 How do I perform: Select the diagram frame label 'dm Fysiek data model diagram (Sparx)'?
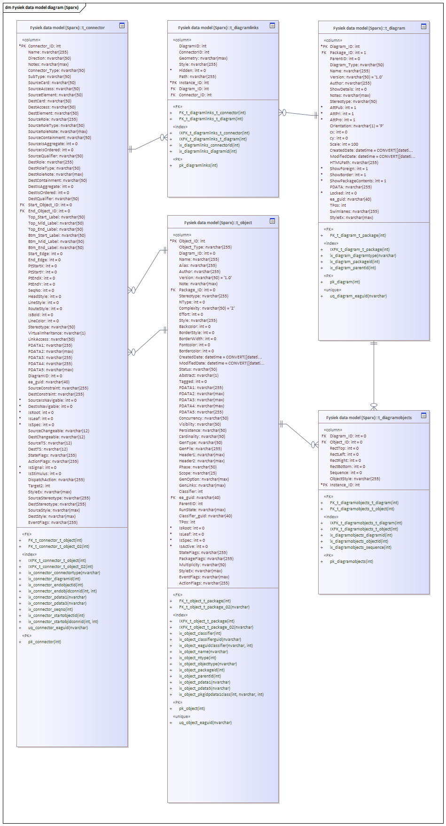pyautogui.click(x=42, y=8)
